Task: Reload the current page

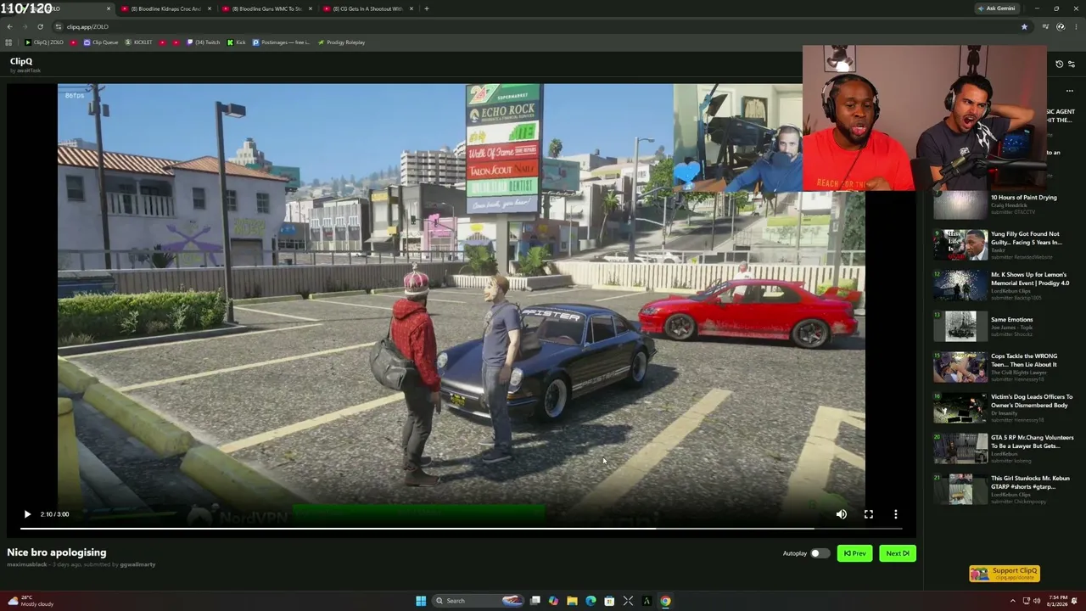Action: click(40, 26)
